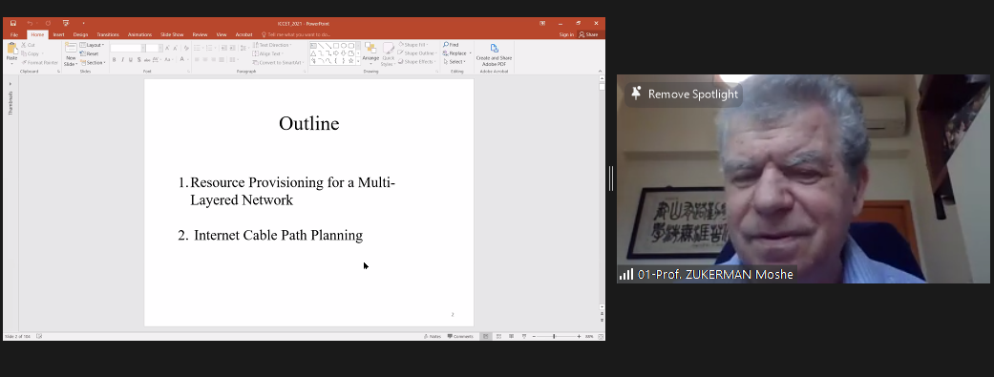Click the ribbon display options icon
The height and width of the screenshot is (377, 994).
pyautogui.click(x=542, y=24)
